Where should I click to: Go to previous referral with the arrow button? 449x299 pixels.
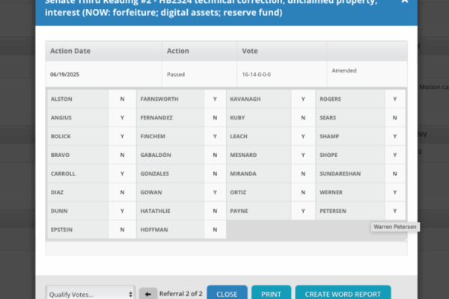[x=148, y=294]
